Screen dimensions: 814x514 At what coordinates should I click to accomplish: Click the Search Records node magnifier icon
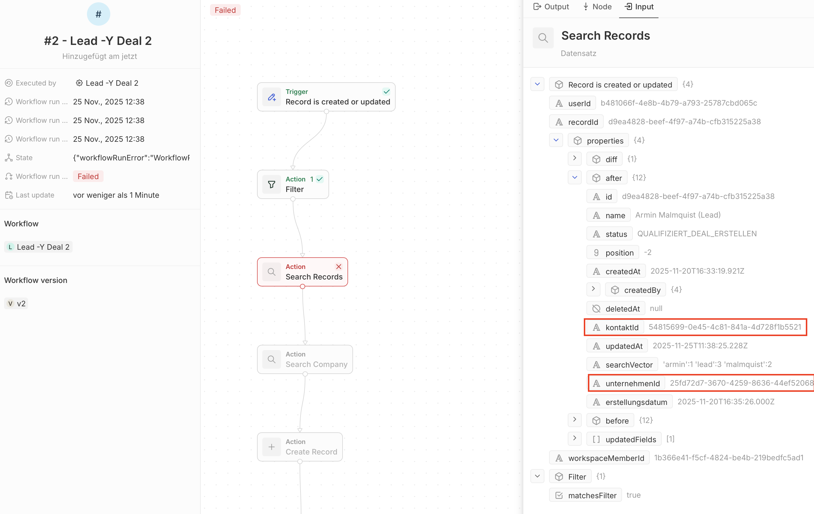(x=271, y=272)
